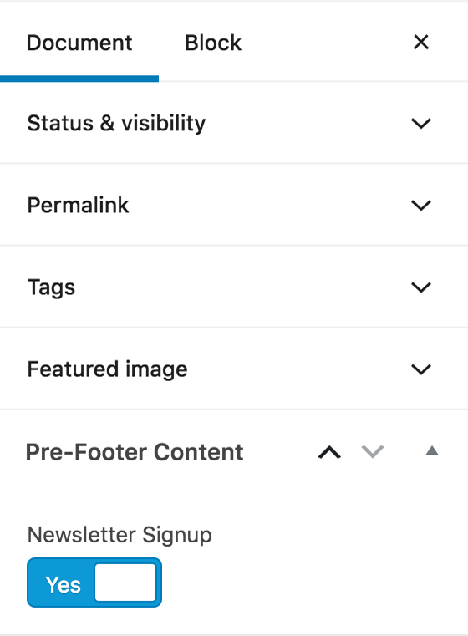
Task: Click the Status & visibility heading
Action: 116,124
